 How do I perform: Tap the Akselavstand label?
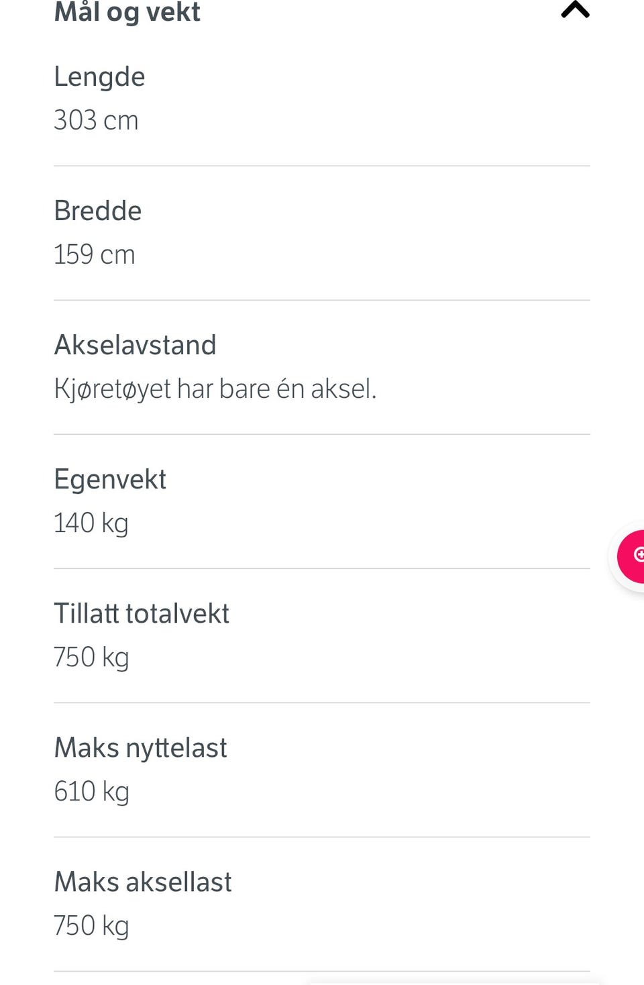coord(135,345)
